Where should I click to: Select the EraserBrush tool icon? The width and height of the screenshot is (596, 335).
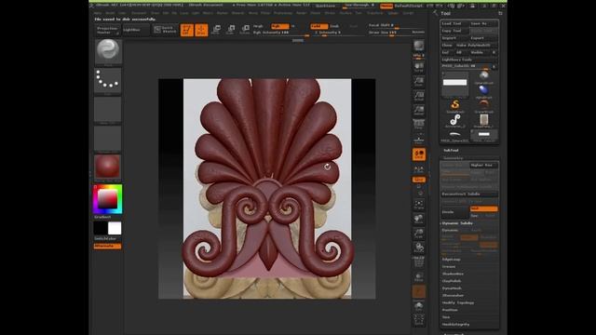(484, 105)
